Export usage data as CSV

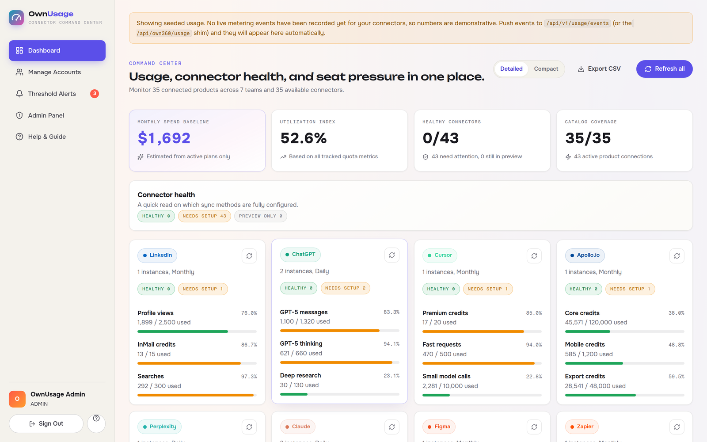(x=599, y=69)
